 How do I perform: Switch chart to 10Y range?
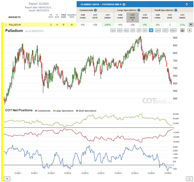(158, 30)
